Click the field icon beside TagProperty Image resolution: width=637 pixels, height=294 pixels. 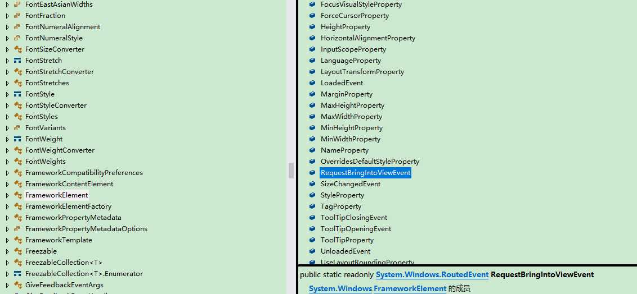pos(312,206)
